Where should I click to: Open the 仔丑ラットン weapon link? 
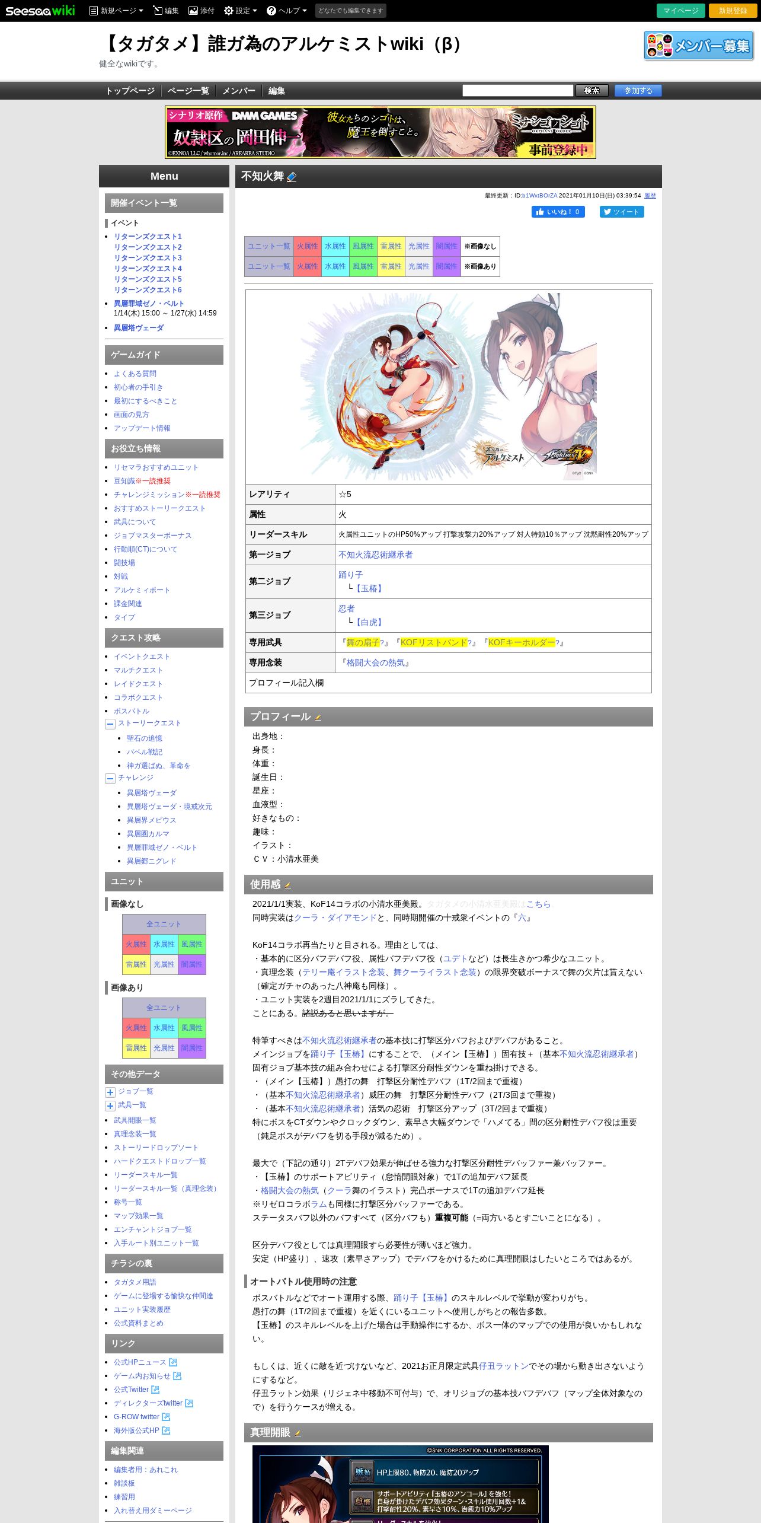pyautogui.click(x=504, y=1366)
